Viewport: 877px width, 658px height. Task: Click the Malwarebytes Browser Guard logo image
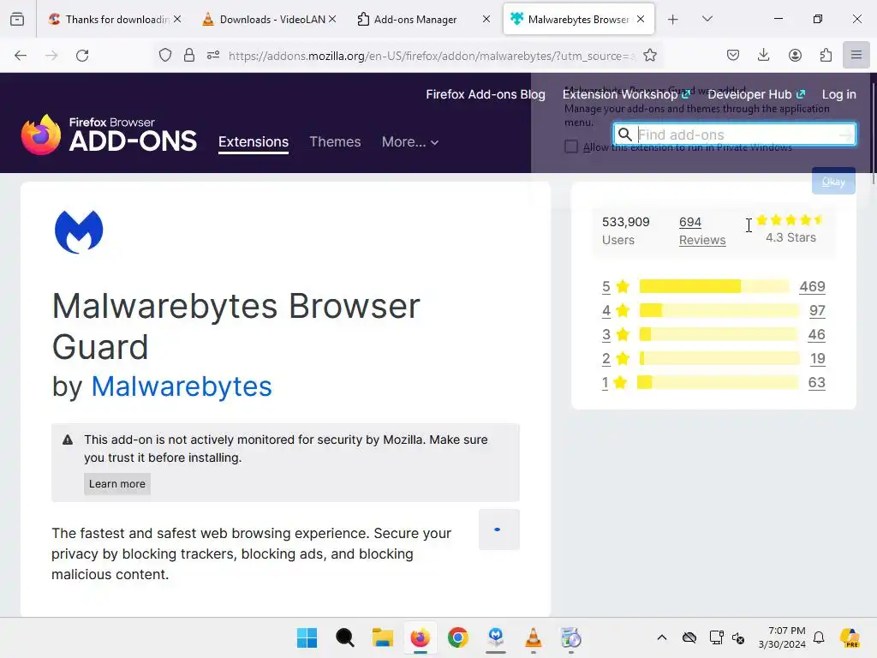pos(79,231)
